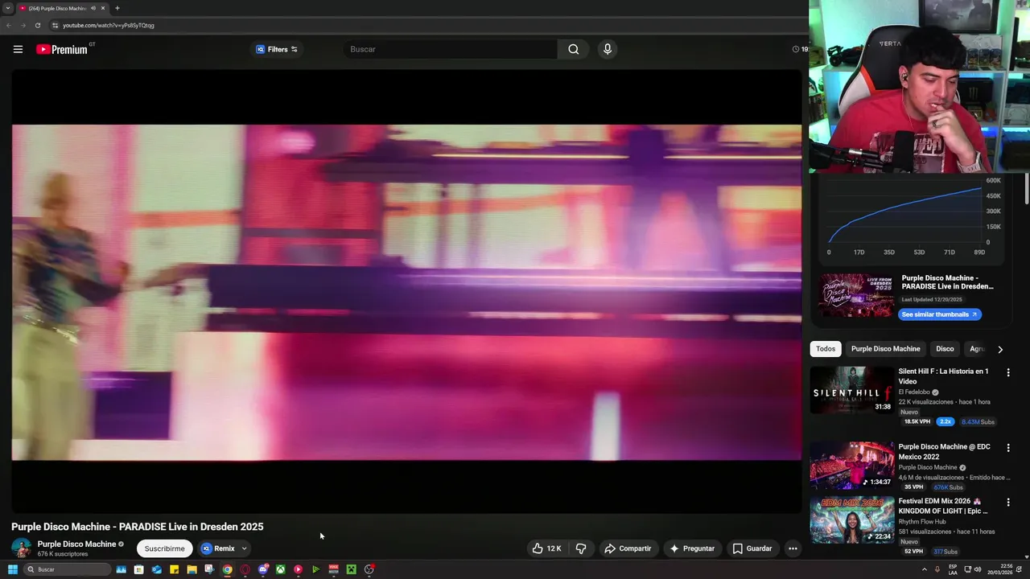Open Festival EDM Mix 2026 thumbnail
This screenshot has height=579, width=1030.
[851, 519]
